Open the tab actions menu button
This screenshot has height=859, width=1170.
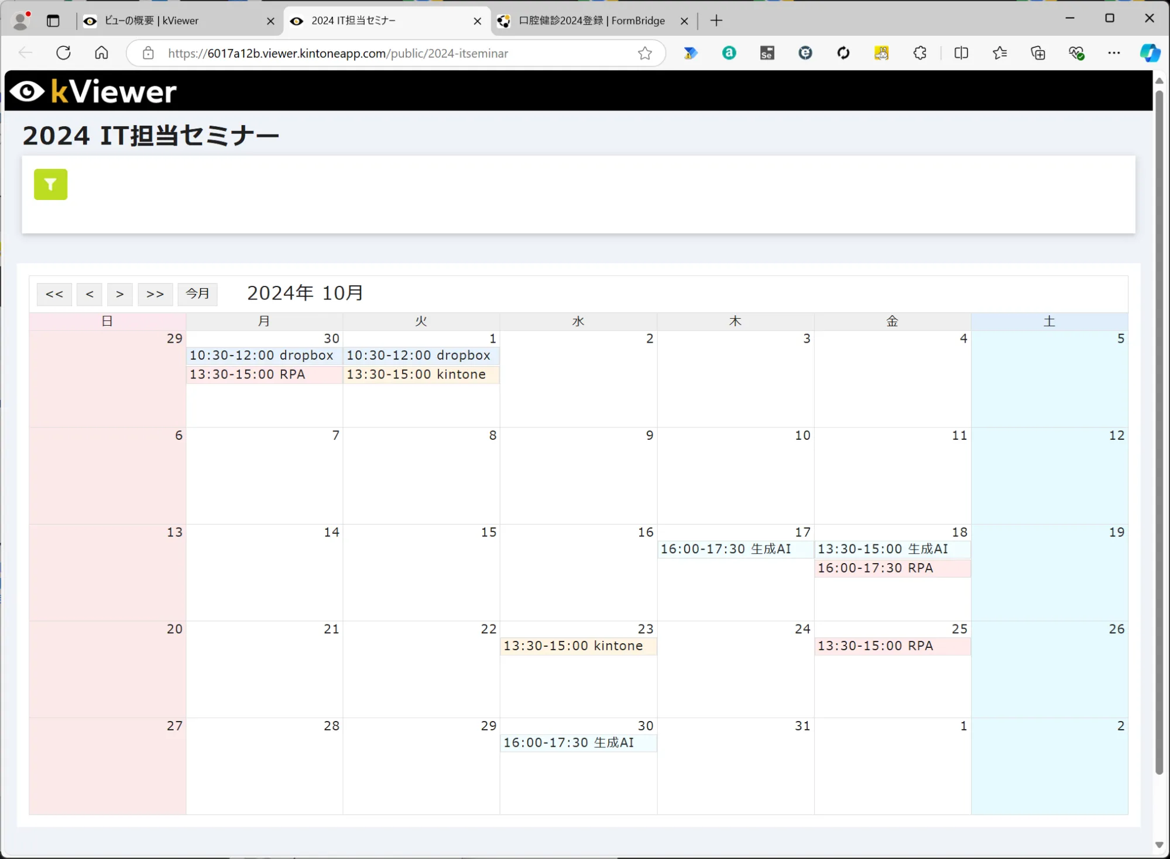pos(53,21)
